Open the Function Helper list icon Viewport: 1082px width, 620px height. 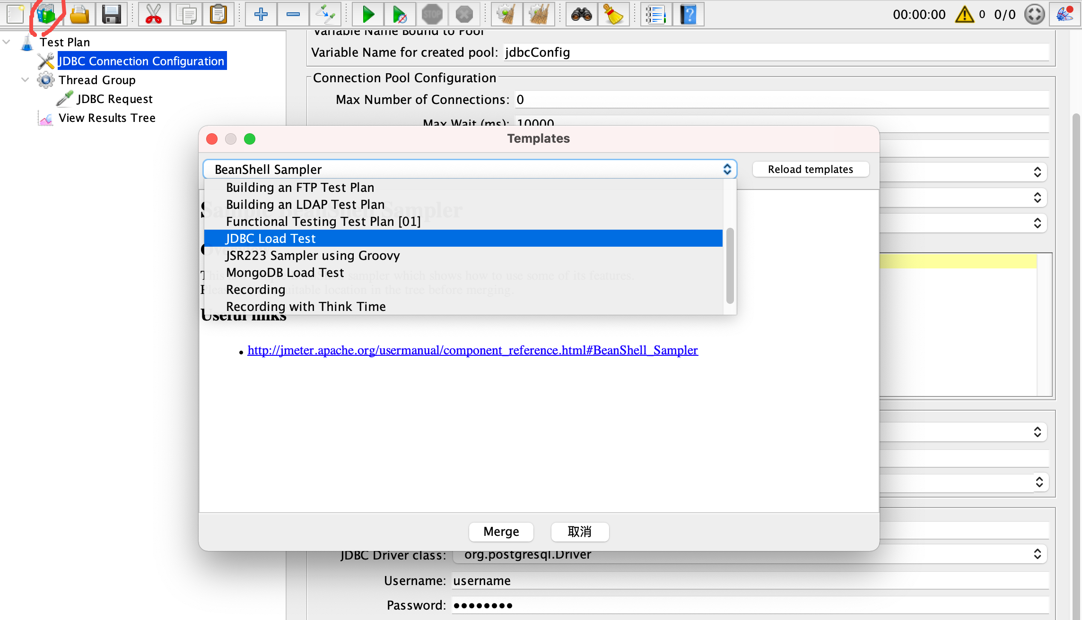(656, 15)
